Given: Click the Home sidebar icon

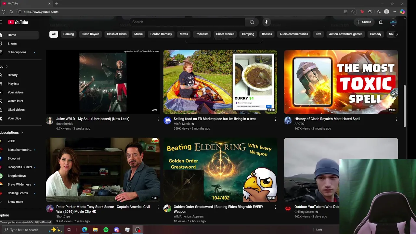Looking at the screenshot, I should pos(2,35).
